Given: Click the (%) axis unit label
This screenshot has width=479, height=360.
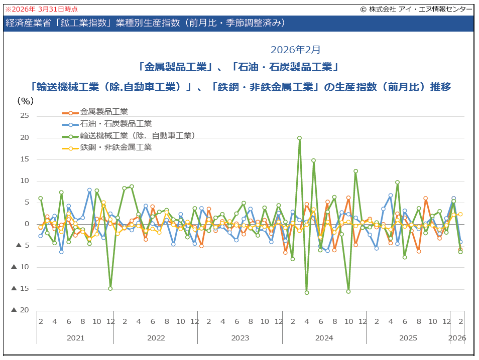Looking at the screenshot, I should click(26, 101).
